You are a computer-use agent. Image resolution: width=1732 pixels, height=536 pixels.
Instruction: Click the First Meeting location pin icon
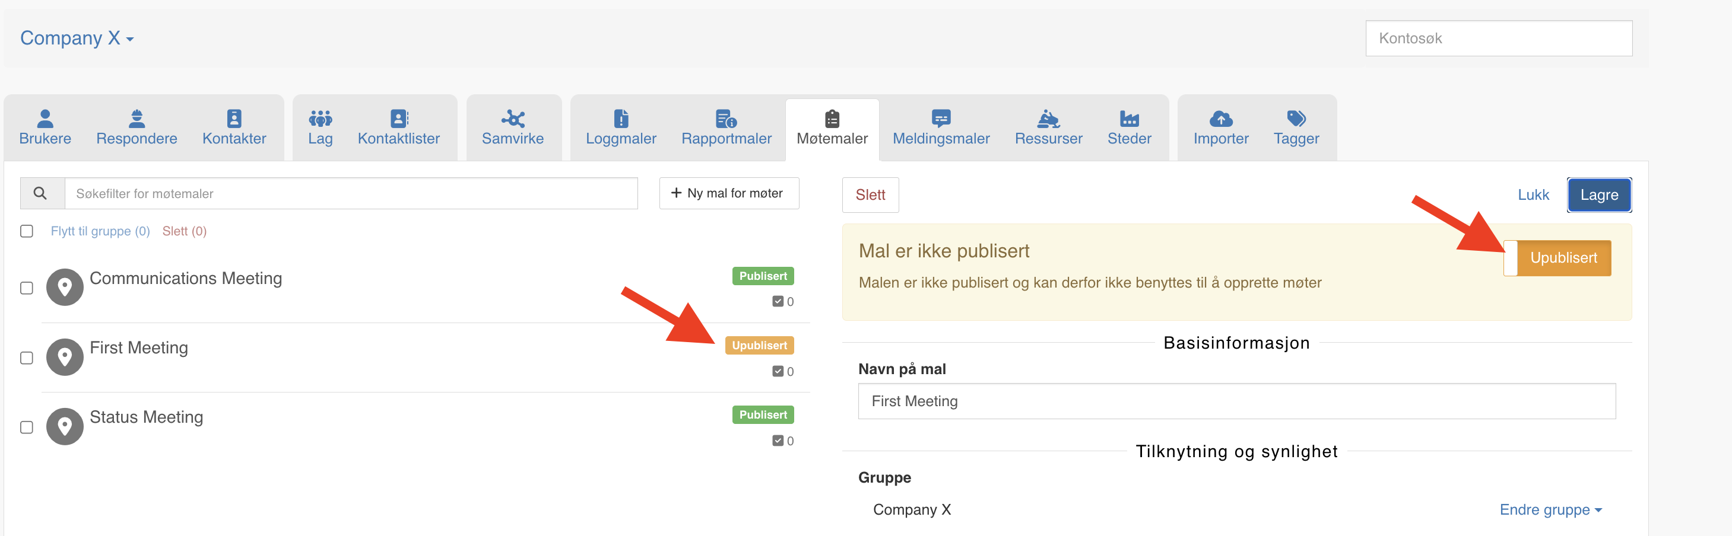click(x=65, y=357)
